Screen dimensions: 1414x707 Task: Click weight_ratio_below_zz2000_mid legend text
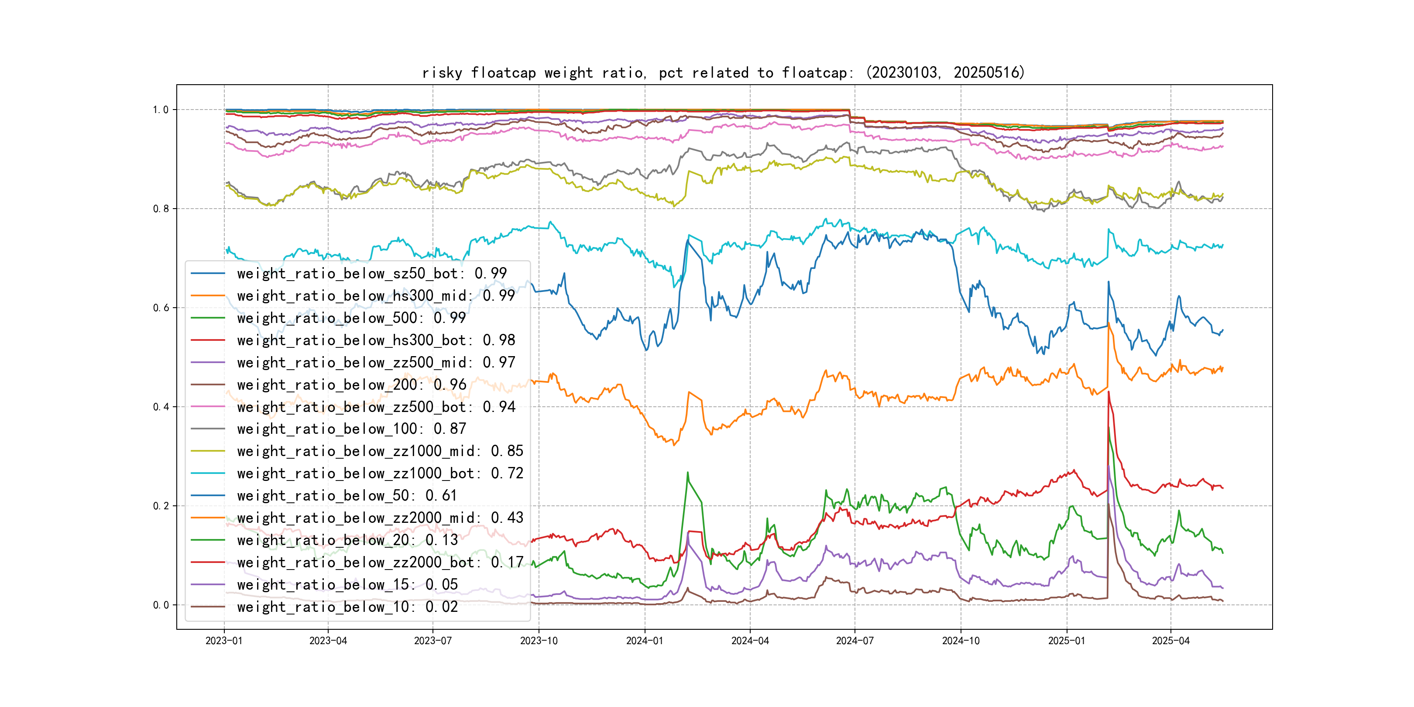[x=380, y=518]
